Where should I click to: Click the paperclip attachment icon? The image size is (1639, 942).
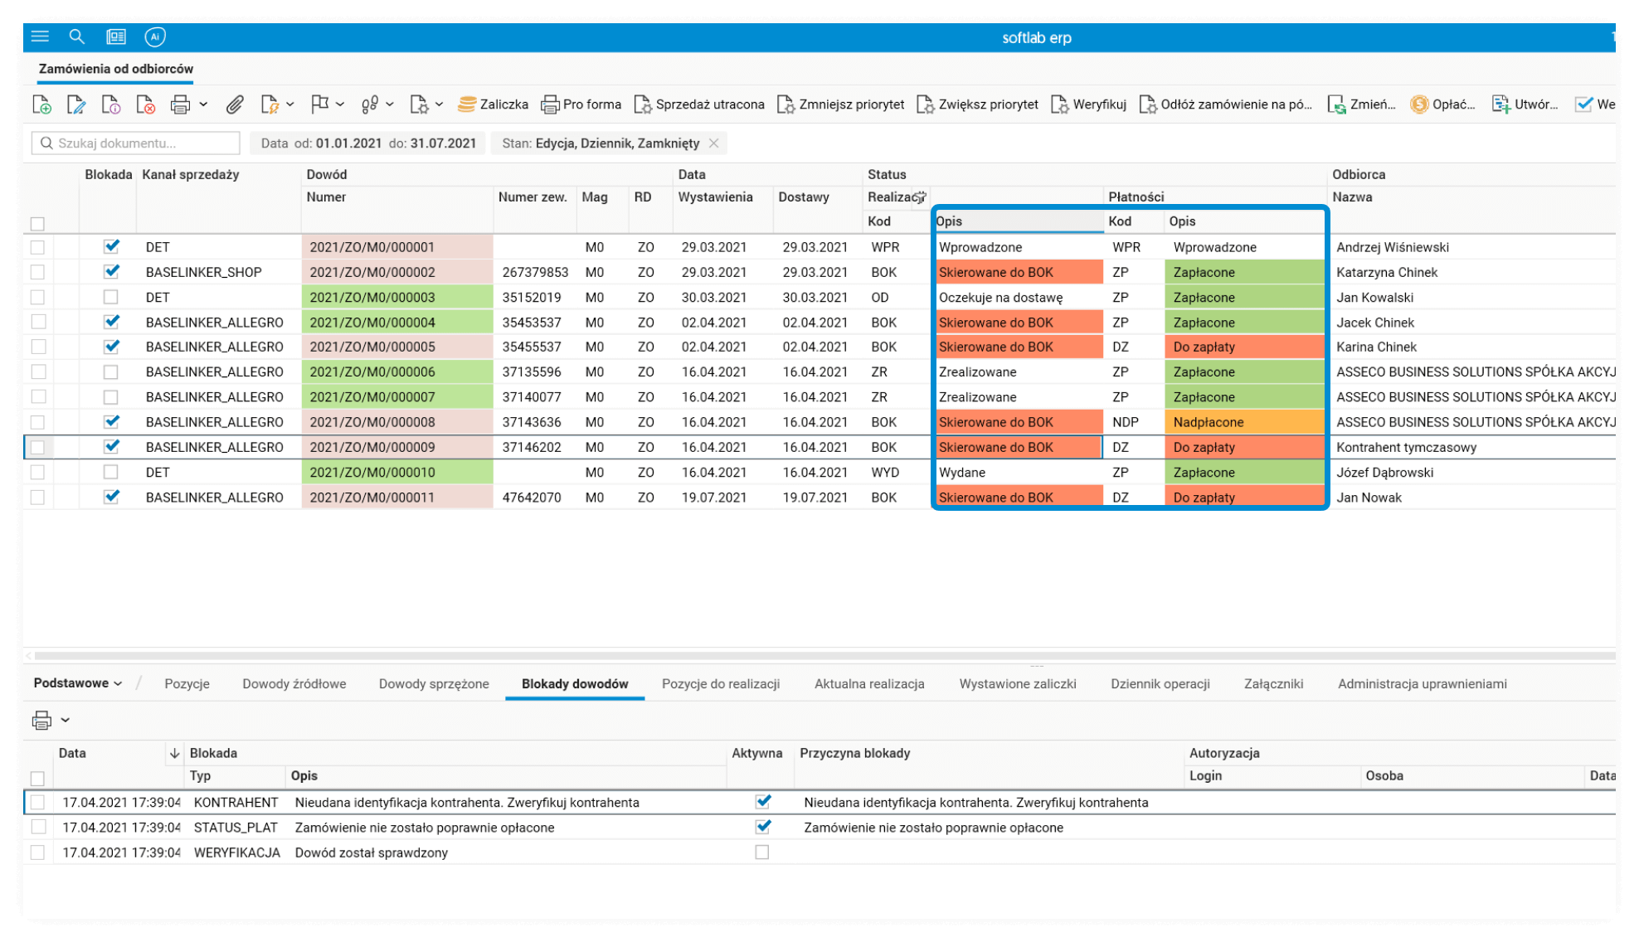(x=235, y=104)
